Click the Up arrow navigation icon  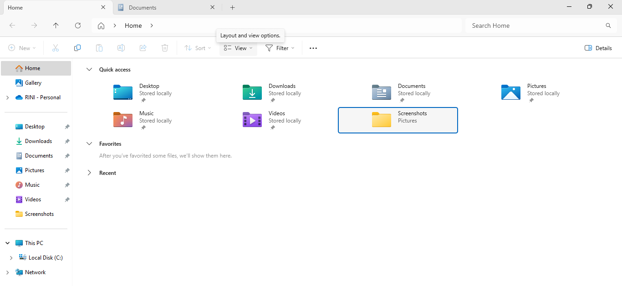coord(56,26)
